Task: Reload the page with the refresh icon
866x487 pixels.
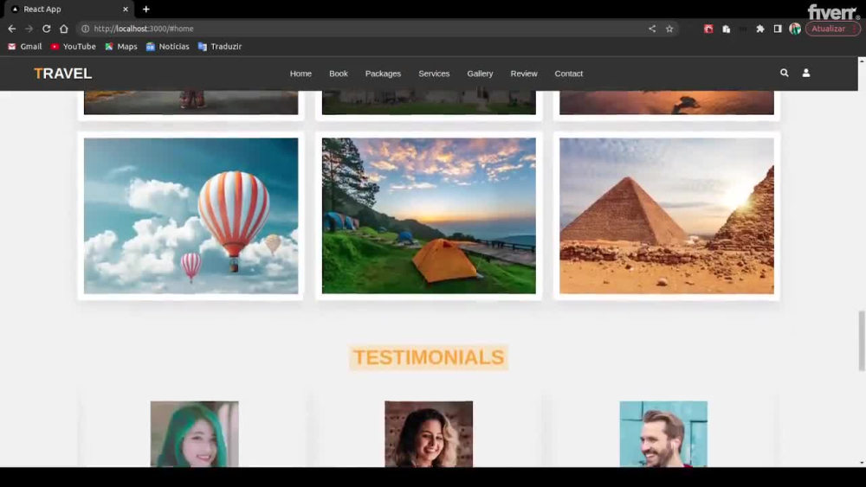Action: (47, 29)
